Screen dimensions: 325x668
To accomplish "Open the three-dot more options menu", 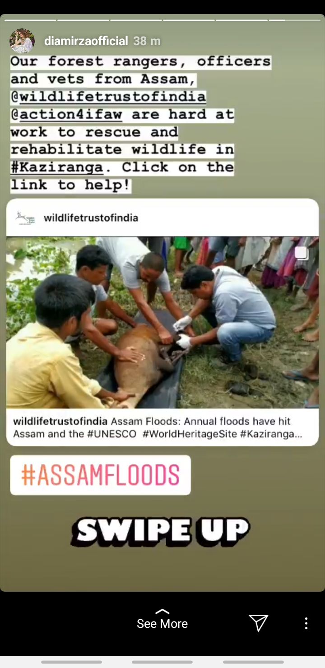I will (306, 623).
